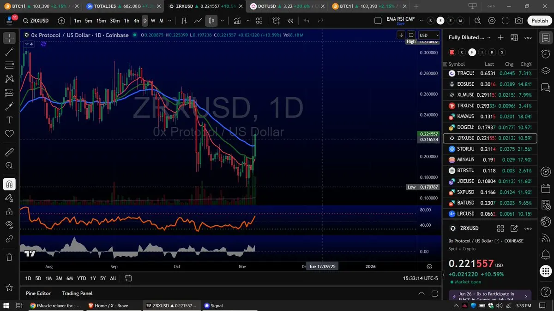Toggle the I watchlist filter
Viewport: 554px width, 311px height.
point(482,52)
